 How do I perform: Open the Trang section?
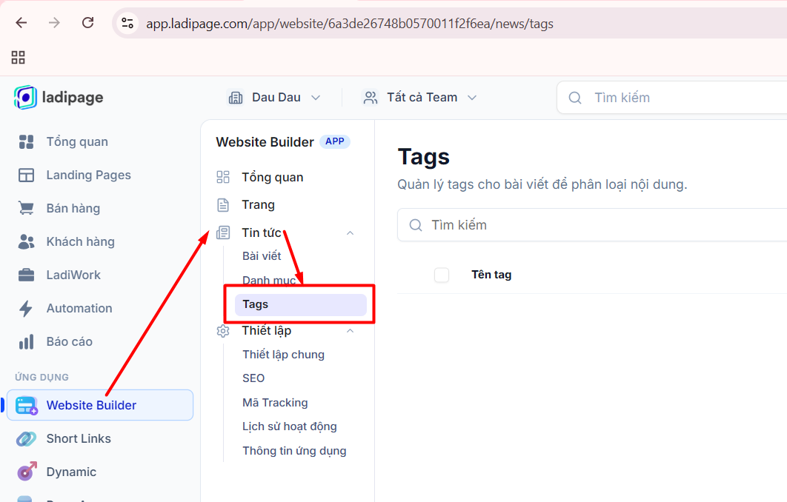(x=259, y=204)
